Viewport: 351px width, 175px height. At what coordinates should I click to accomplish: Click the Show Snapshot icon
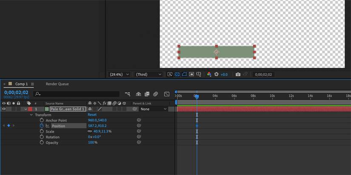point(245,75)
